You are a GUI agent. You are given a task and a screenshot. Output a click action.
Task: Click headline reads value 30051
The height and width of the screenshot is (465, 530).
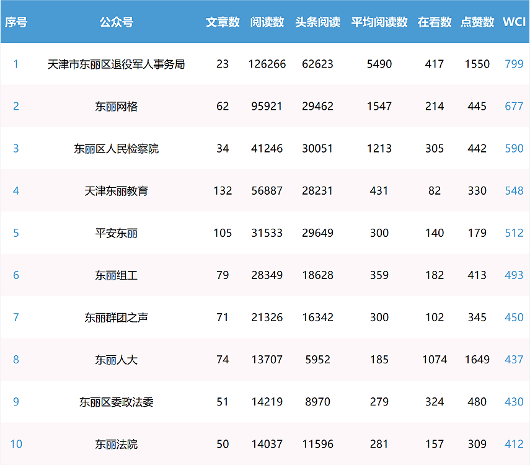click(318, 148)
